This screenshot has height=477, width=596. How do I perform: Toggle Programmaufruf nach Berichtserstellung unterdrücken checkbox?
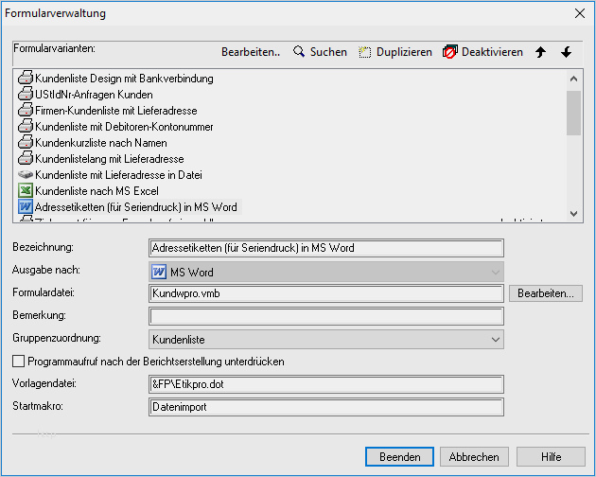click(x=18, y=361)
